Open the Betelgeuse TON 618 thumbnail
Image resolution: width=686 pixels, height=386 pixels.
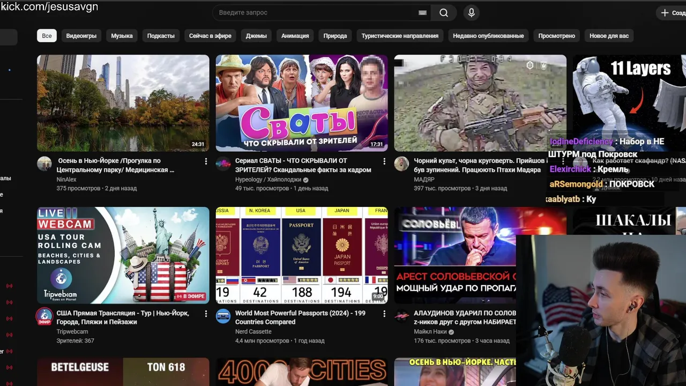point(123,372)
